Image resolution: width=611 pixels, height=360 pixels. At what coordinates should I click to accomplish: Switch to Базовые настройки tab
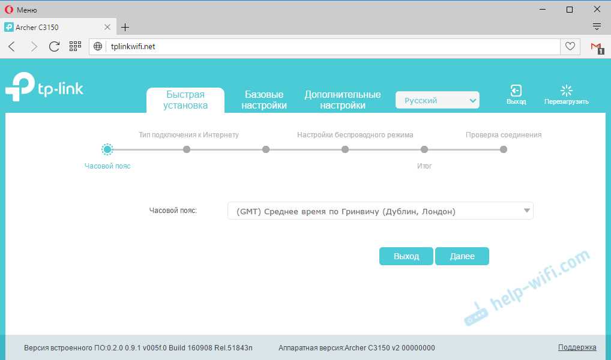tap(264, 100)
